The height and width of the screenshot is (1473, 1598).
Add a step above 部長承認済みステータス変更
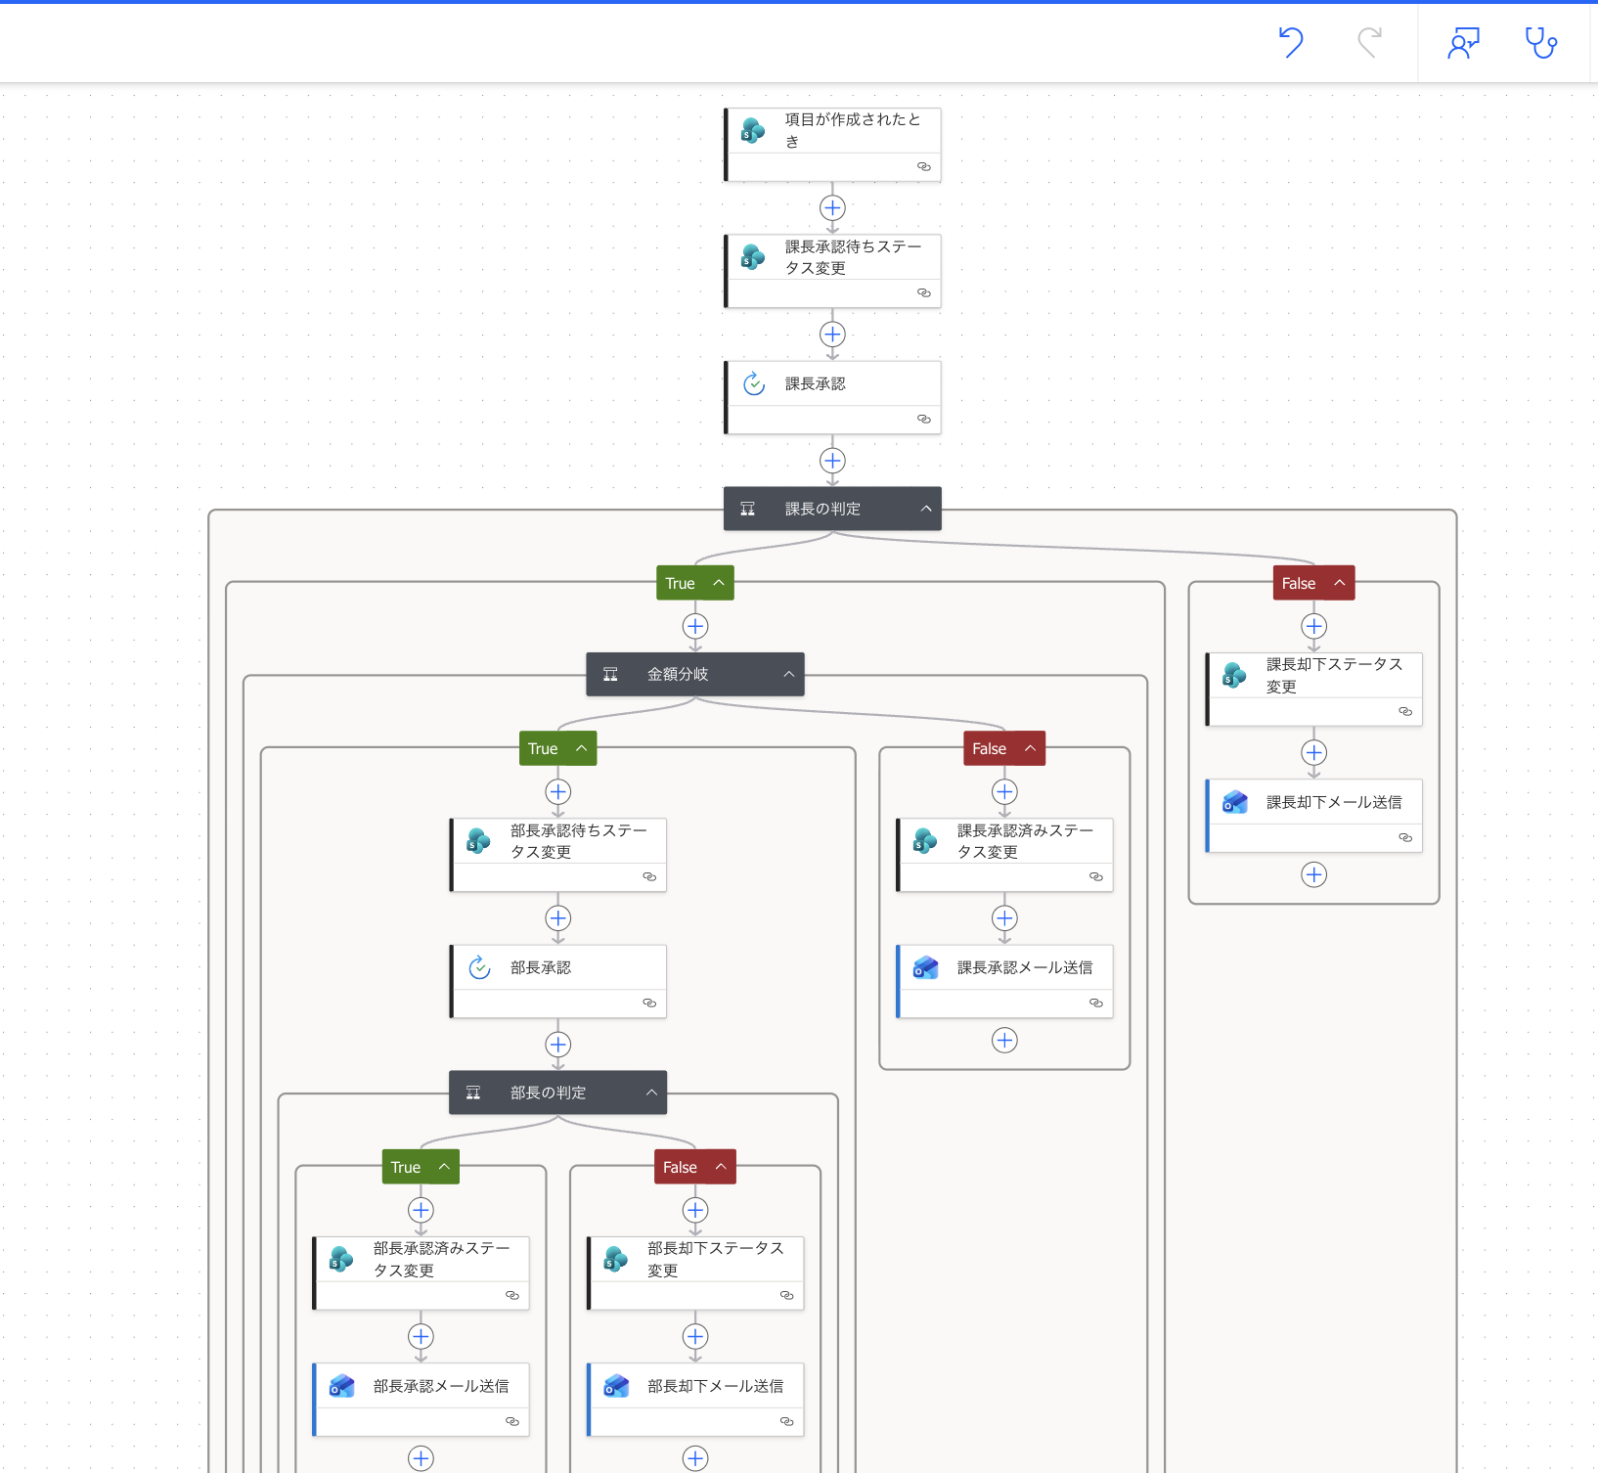(421, 1210)
